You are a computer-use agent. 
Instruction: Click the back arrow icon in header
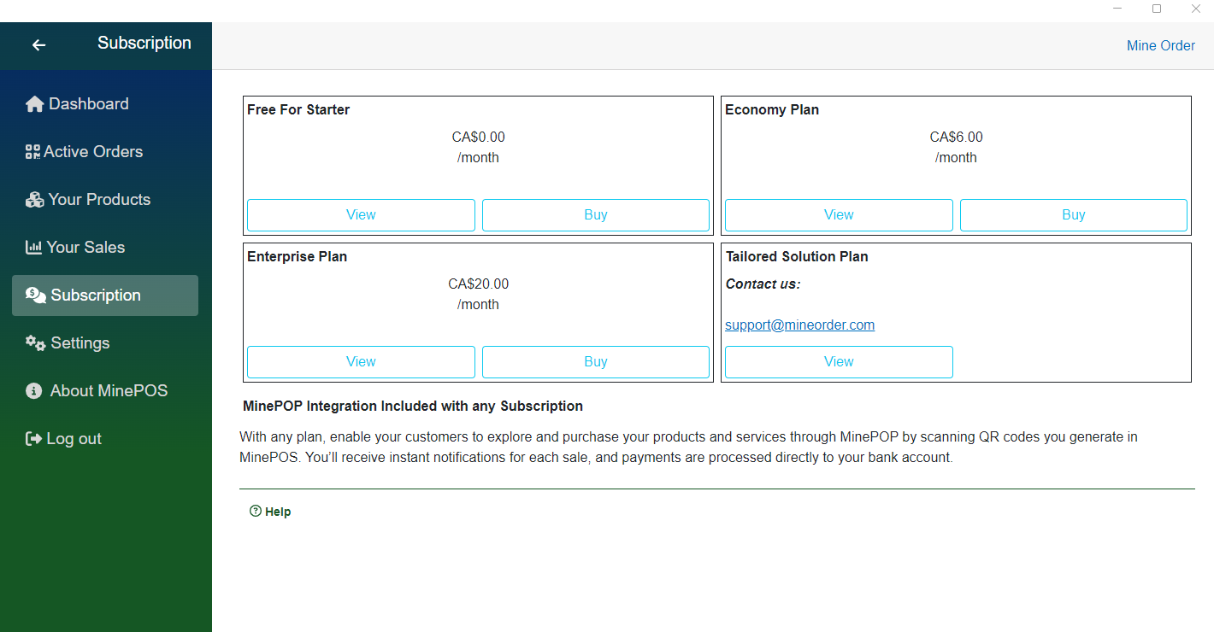[x=38, y=45]
